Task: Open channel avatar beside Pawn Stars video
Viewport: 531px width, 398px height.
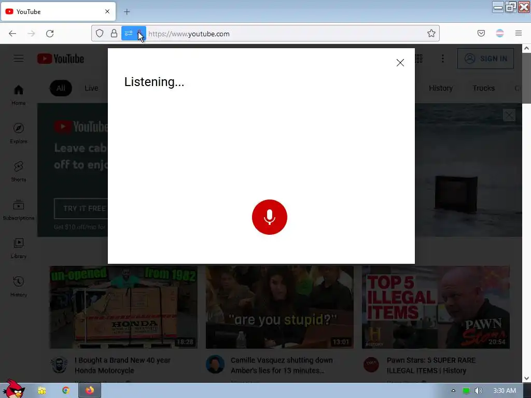Action: click(371, 364)
